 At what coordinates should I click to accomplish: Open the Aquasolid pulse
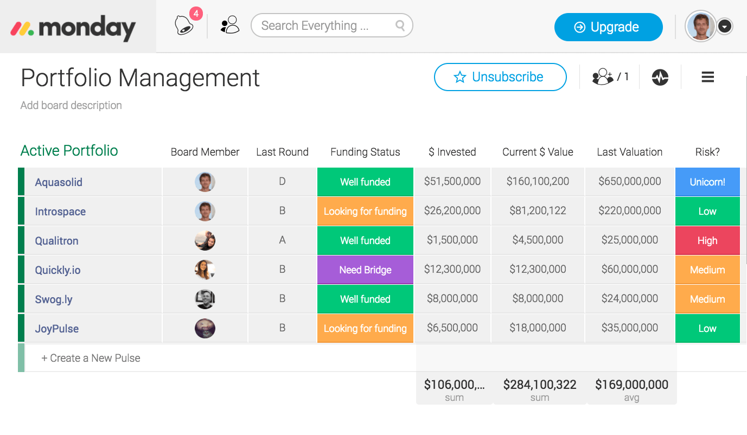pyautogui.click(x=59, y=182)
